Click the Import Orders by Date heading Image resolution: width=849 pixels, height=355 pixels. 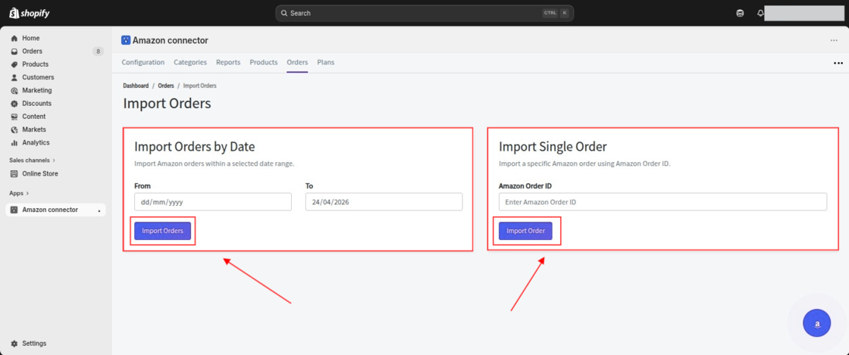click(x=194, y=147)
